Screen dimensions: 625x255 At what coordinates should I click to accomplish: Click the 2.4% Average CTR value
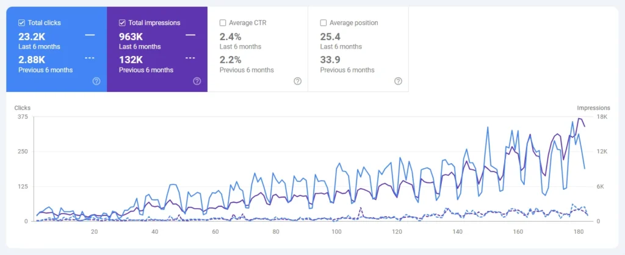[230, 37]
